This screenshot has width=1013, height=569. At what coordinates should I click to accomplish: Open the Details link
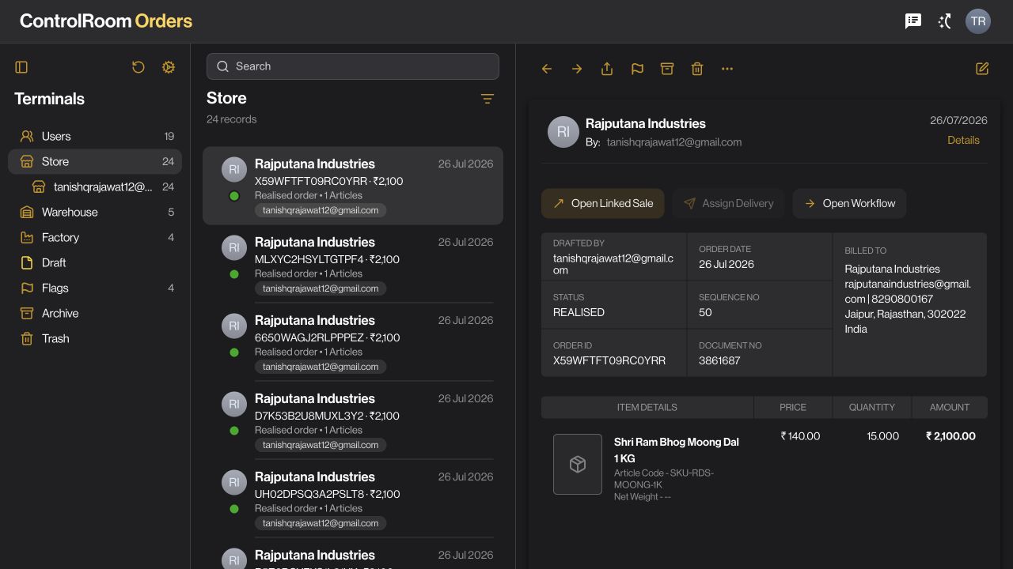coord(963,140)
